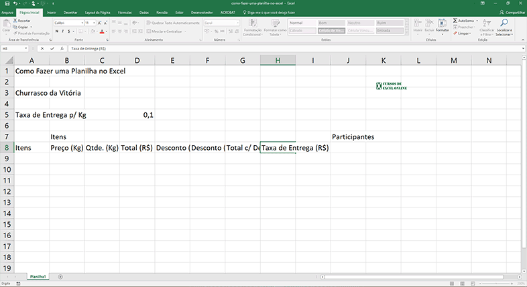Click the Inserir cells button
Image resolution: width=527 pixels, height=287 pixels.
[418, 25]
